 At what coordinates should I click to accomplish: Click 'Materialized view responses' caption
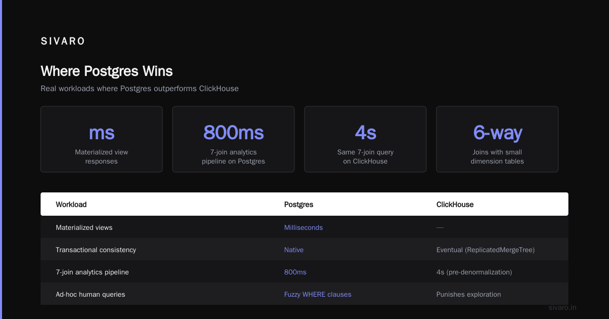(x=101, y=156)
